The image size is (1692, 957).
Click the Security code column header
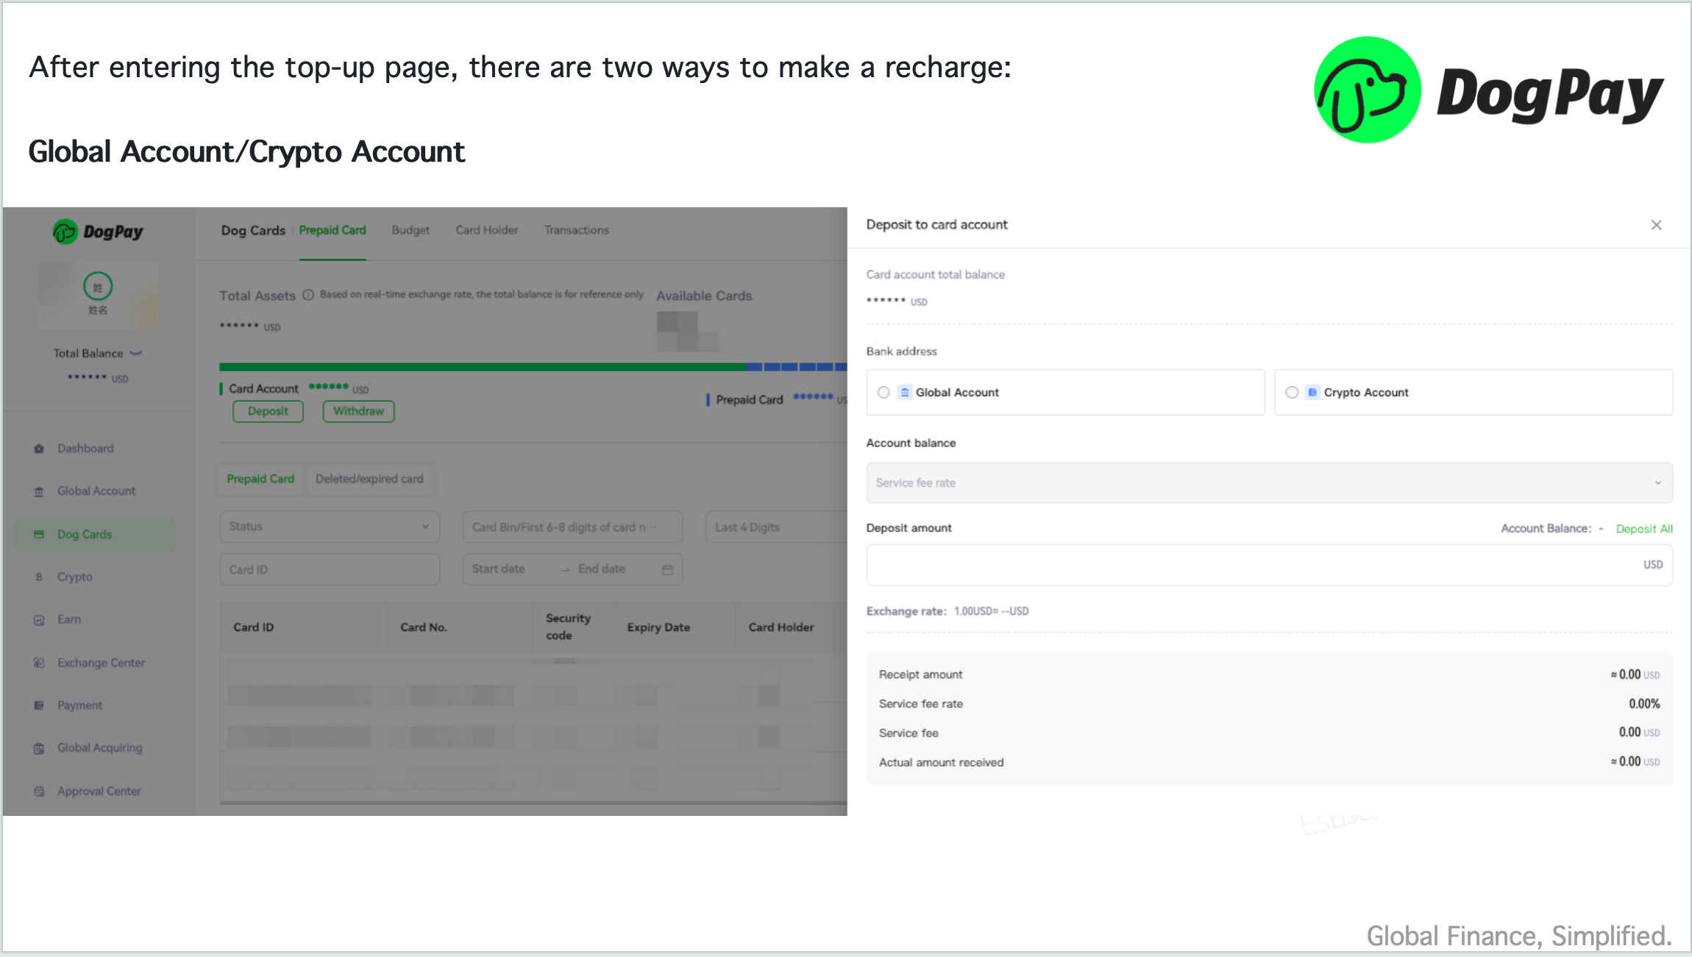568,627
